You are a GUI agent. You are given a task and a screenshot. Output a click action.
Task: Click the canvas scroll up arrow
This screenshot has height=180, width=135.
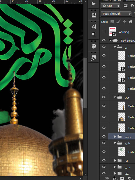tap(85, 2)
